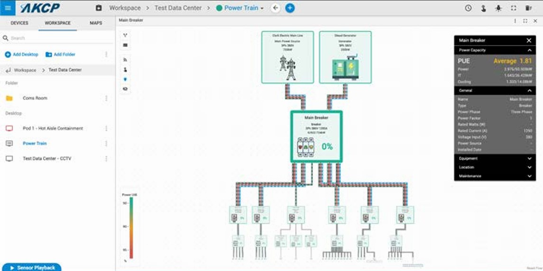The image size is (543, 271).
Task: Expand the Maintenance section
Action: (495, 176)
